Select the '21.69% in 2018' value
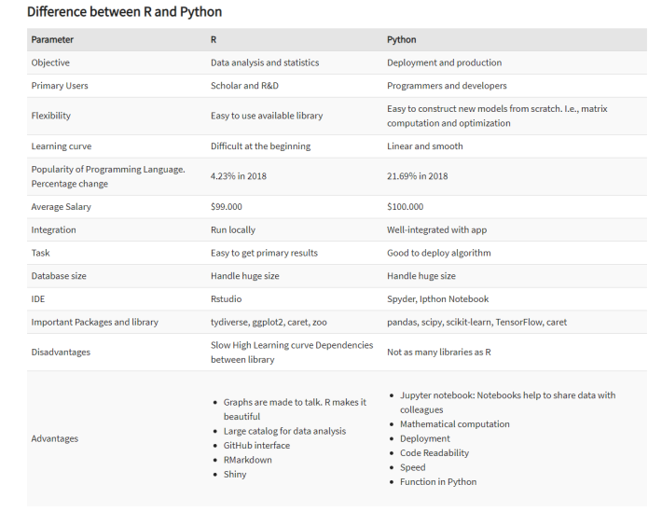Image resolution: width=662 pixels, height=512 pixels. click(x=417, y=176)
